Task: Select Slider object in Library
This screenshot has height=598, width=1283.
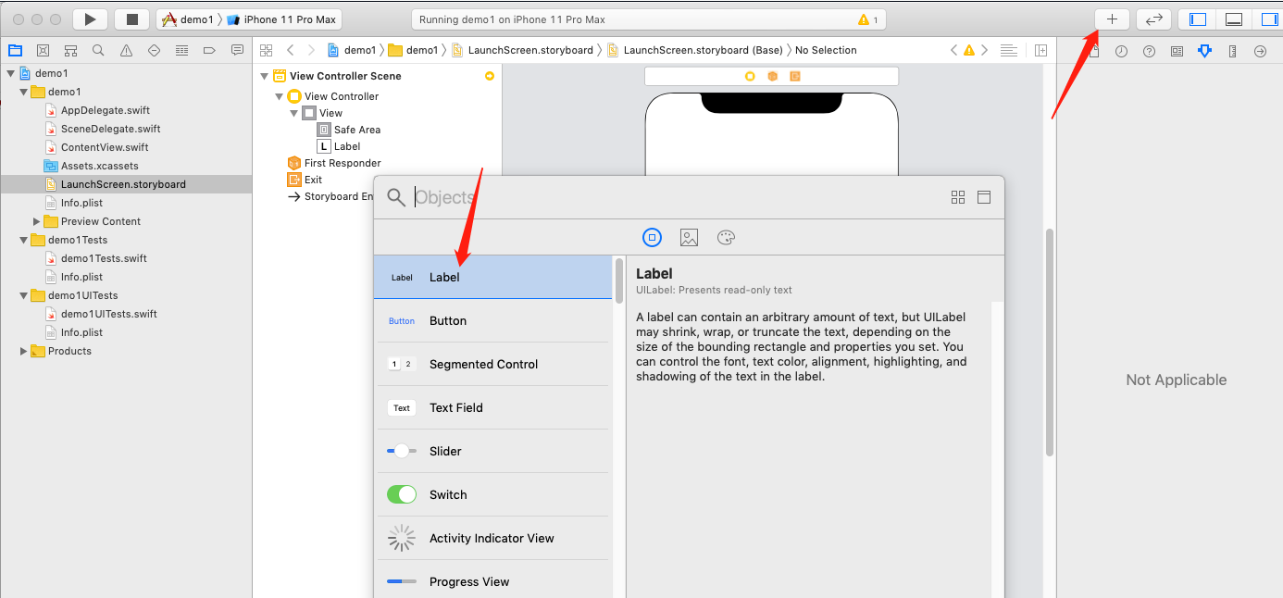Action: [x=492, y=451]
